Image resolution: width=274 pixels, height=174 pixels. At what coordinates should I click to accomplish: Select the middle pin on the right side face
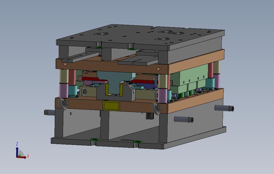[x=184, y=119]
